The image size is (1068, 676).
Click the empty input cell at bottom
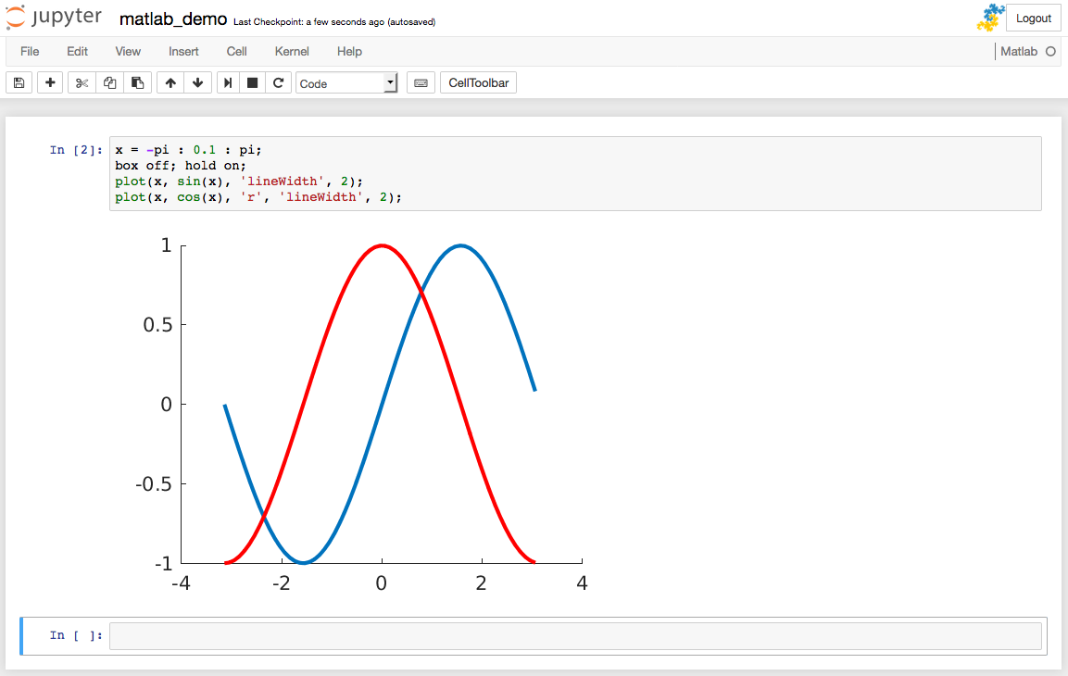pos(574,636)
